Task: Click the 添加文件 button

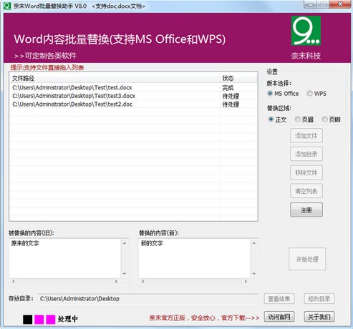Action: [x=306, y=136]
